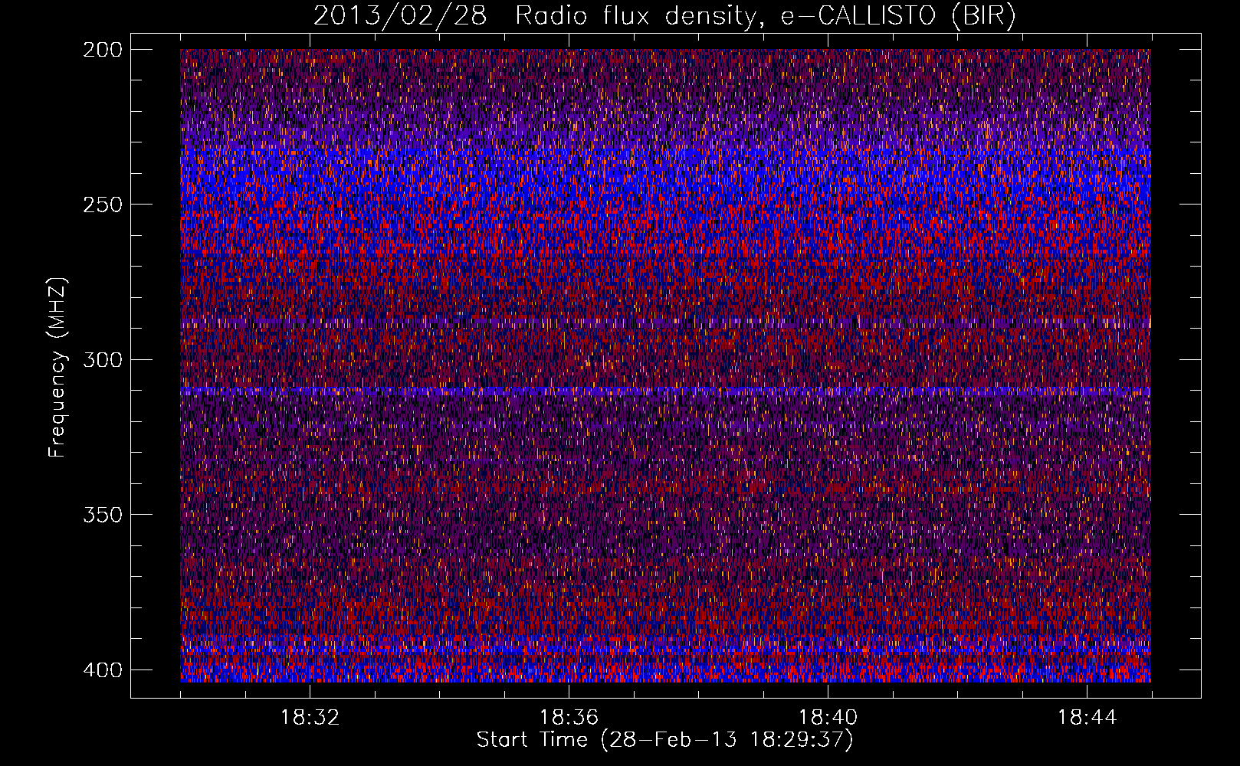
Task: Click the 18:32 time tick label
Action: click(x=310, y=718)
